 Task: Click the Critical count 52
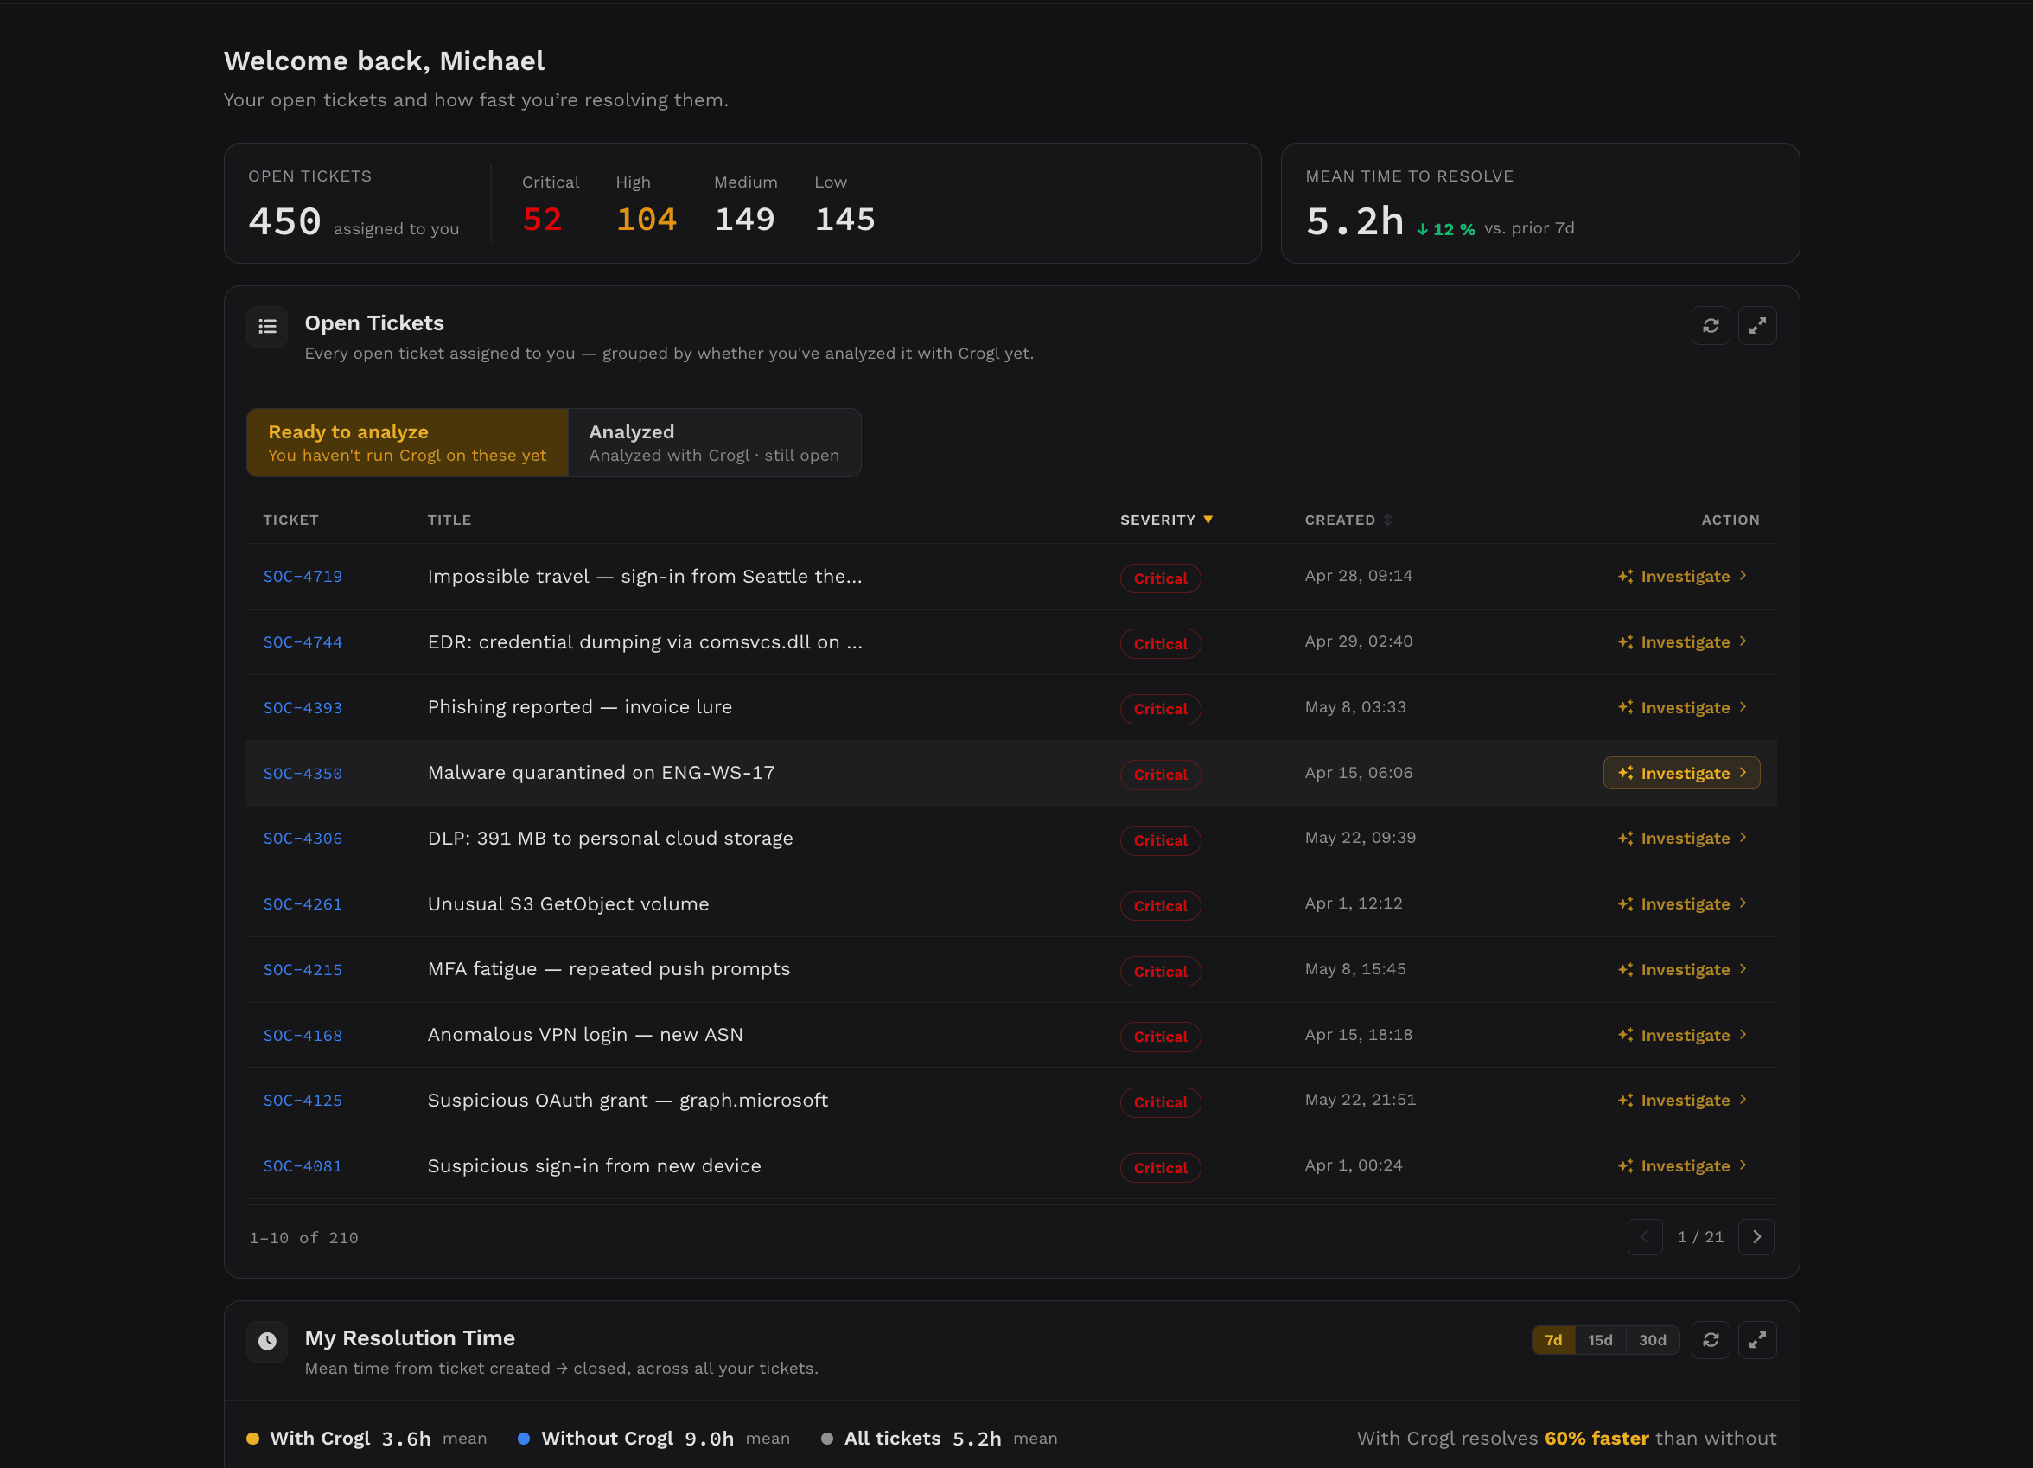click(x=542, y=220)
